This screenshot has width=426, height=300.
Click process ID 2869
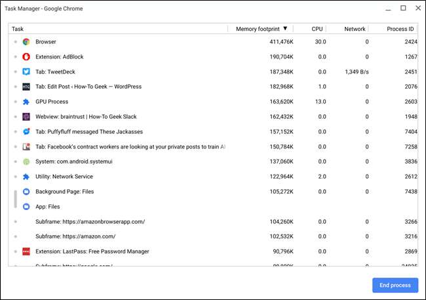(411, 251)
